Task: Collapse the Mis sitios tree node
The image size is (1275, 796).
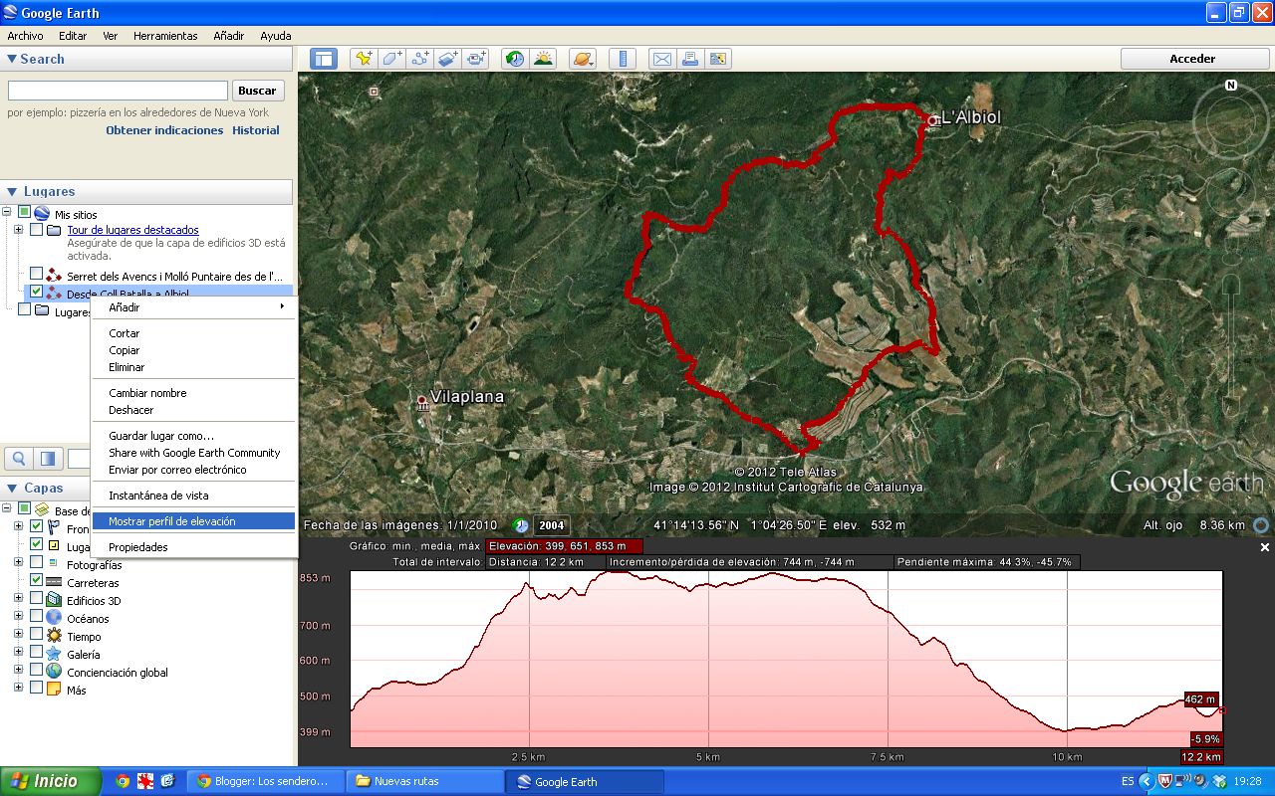Action: pos(8,212)
